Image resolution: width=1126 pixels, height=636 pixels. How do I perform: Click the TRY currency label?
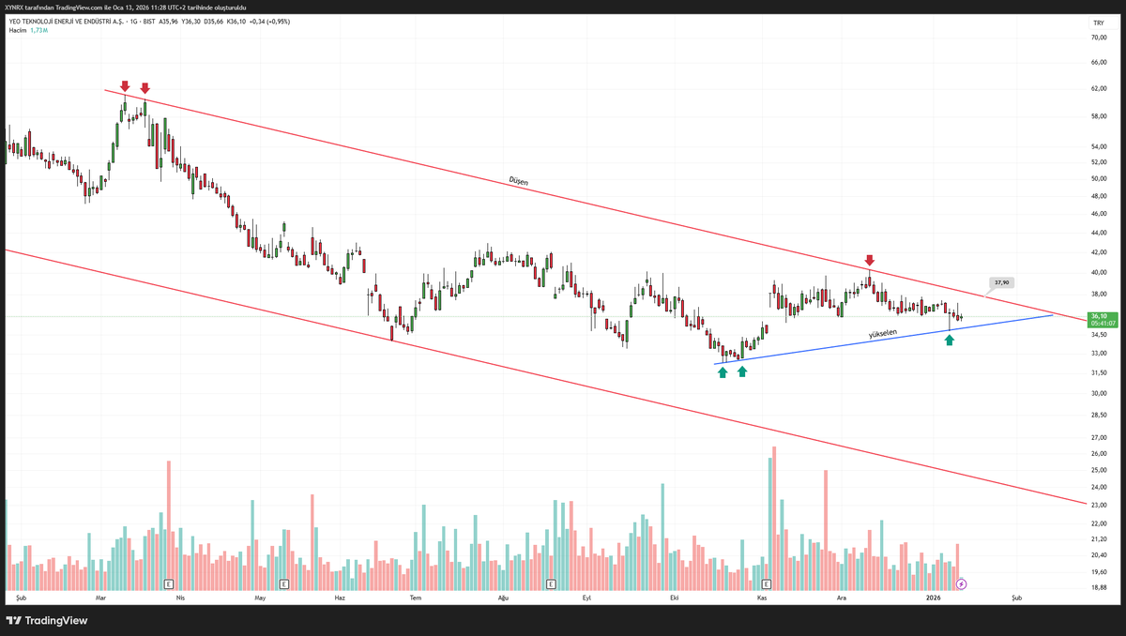click(1099, 22)
